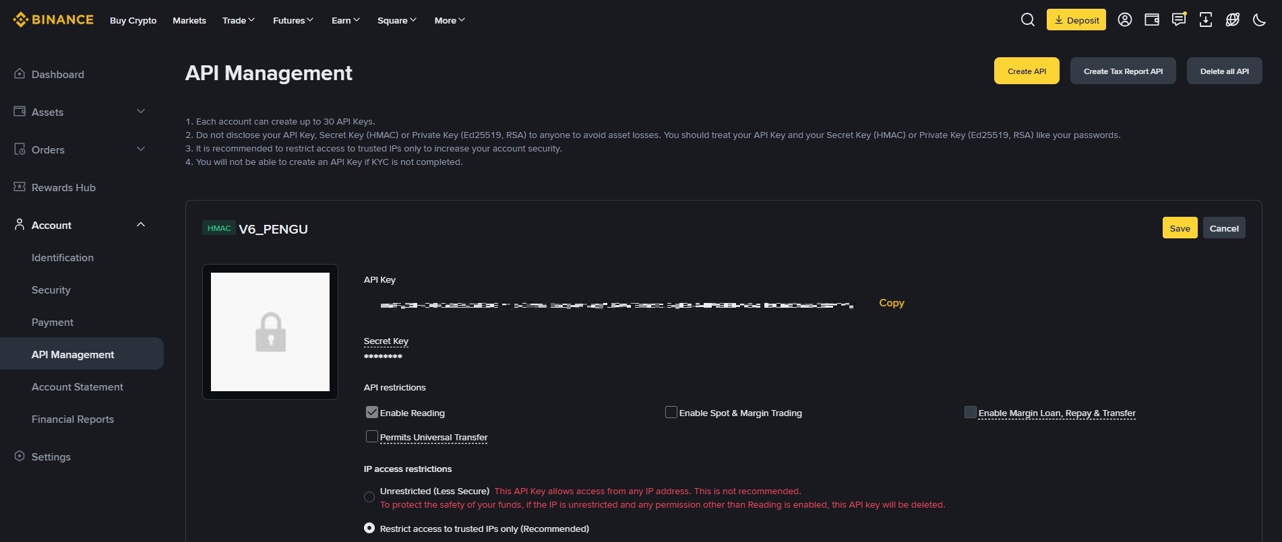The width and height of the screenshot is (1282, 542).
Task: Click the search magnifier icon
Action: (1027, 20)
